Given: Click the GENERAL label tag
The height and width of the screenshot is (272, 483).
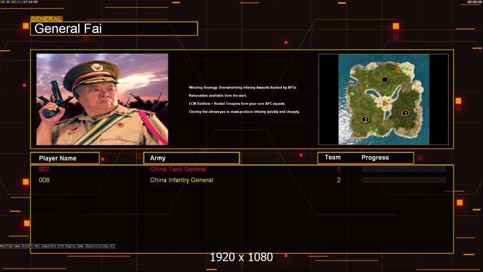Looking at the screenshot, I should (x=46, y=19).
